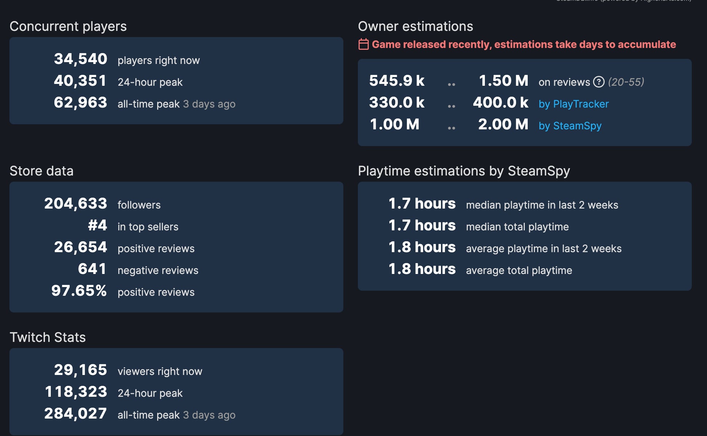Viewport: 707px width, 436px height.
Task: Click the 'Store data' section heading
Action: point(41,171)
